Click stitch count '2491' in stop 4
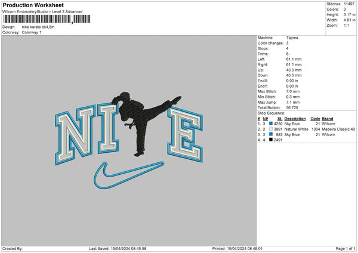The height and width of the screenshot is (253, 358). click(278, 140)
